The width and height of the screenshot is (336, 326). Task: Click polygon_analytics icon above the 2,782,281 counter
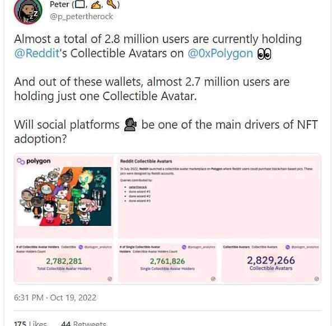pos(81,247)
